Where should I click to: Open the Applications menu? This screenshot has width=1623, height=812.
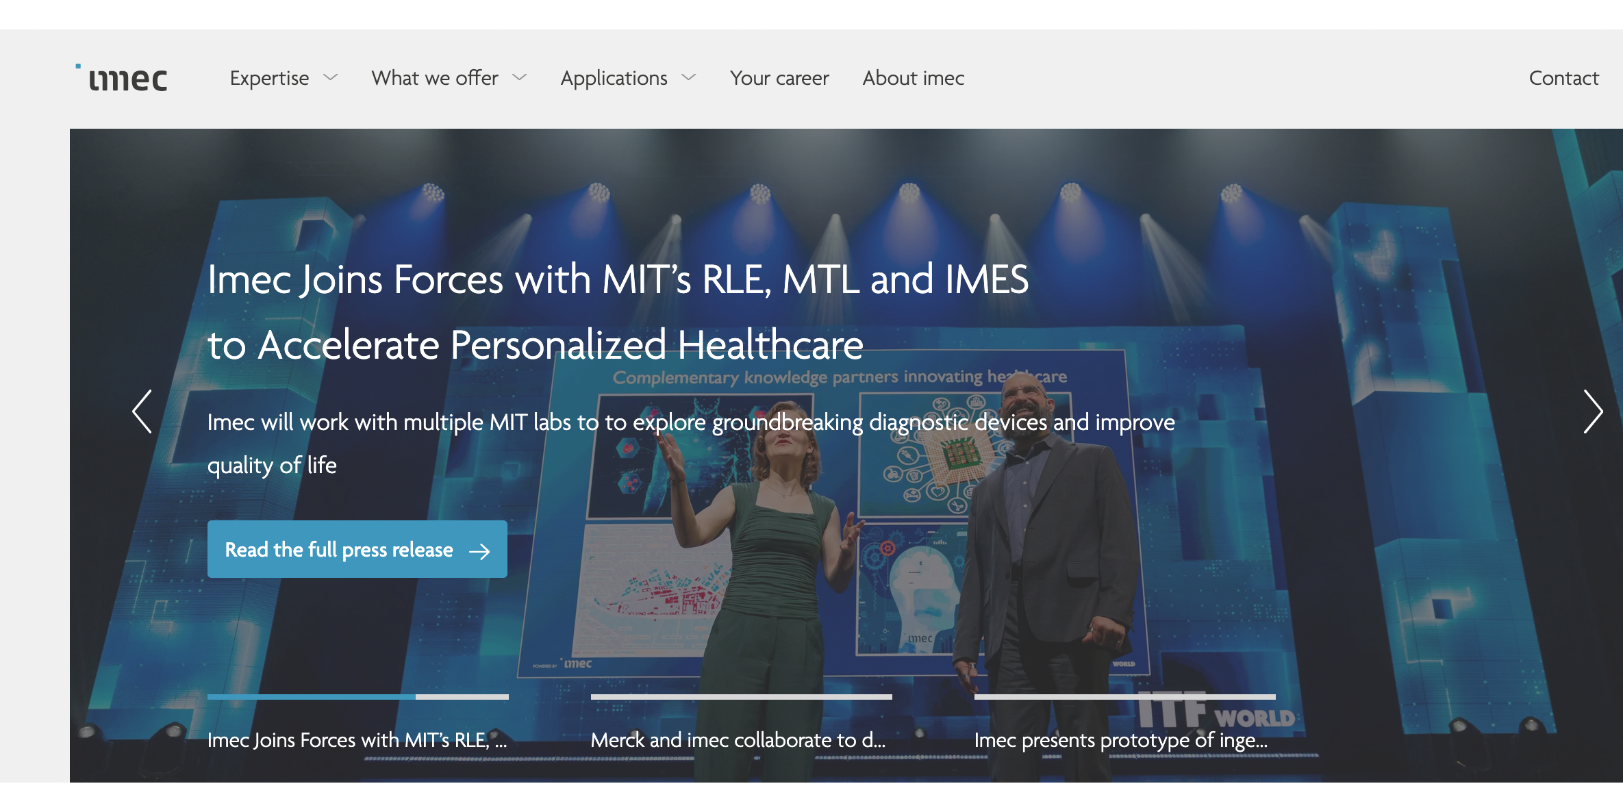tap(614, 78)
